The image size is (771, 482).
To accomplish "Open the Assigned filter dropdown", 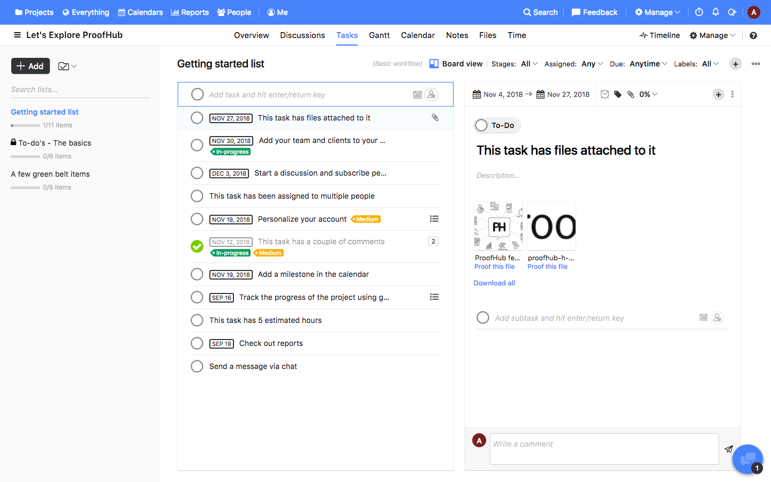I will point(592,64).
